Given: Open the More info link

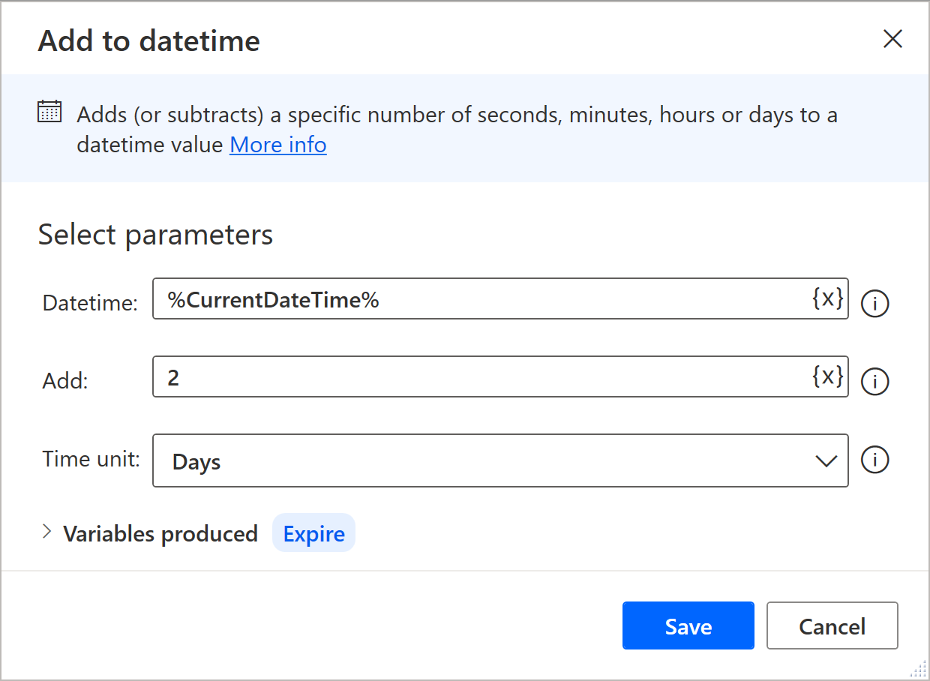Looking at the screenshot, I should tap(277, 144).
